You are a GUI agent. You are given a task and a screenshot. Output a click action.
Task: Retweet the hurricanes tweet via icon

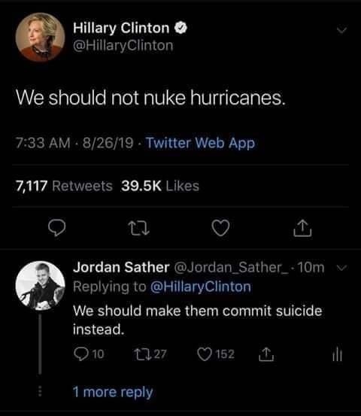point(138,229)
